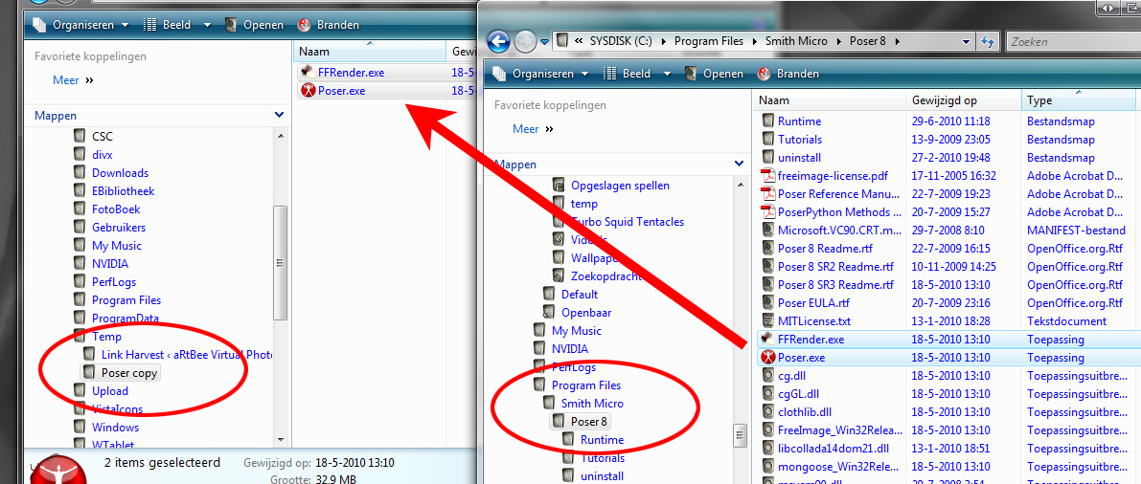Select Openbaar folder in front window tree
This screenshot has height=484, width=1141.
585,313
